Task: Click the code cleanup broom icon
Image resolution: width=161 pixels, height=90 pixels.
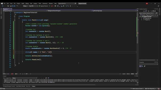Action: click(26, 74)
